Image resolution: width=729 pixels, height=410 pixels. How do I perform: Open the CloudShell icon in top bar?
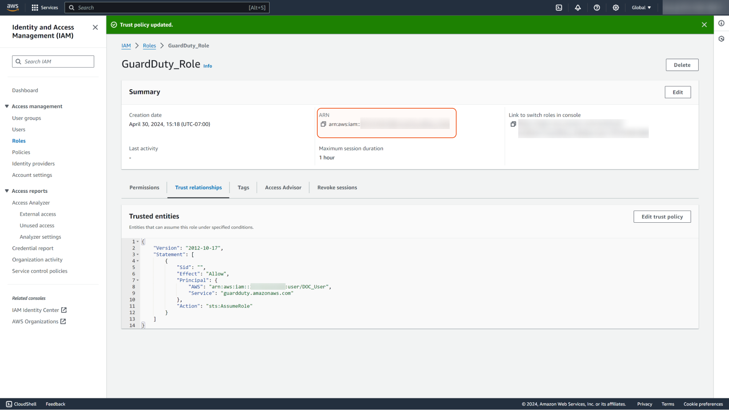(559, 8)
